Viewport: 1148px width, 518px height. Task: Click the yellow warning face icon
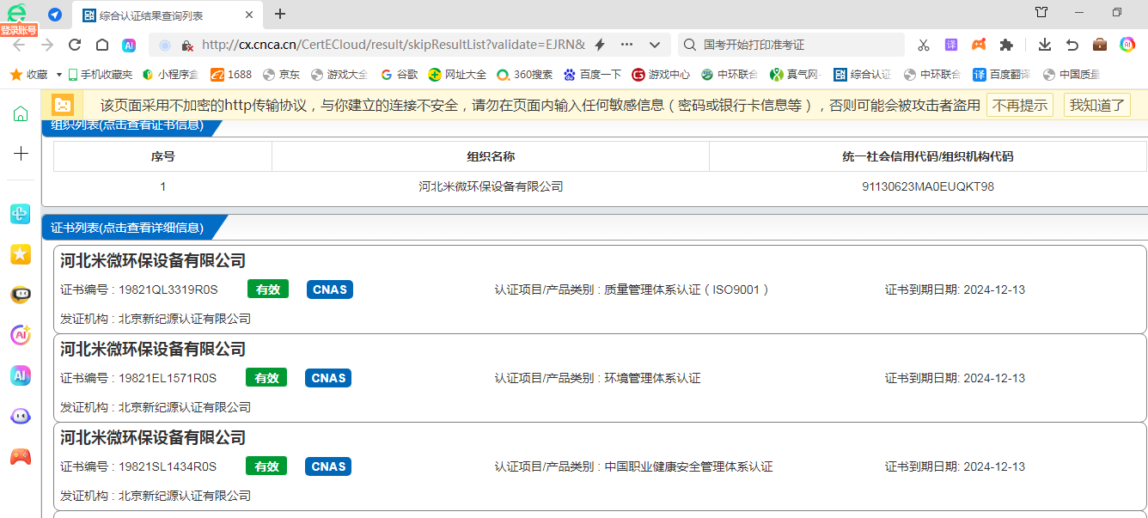point(63,105)
